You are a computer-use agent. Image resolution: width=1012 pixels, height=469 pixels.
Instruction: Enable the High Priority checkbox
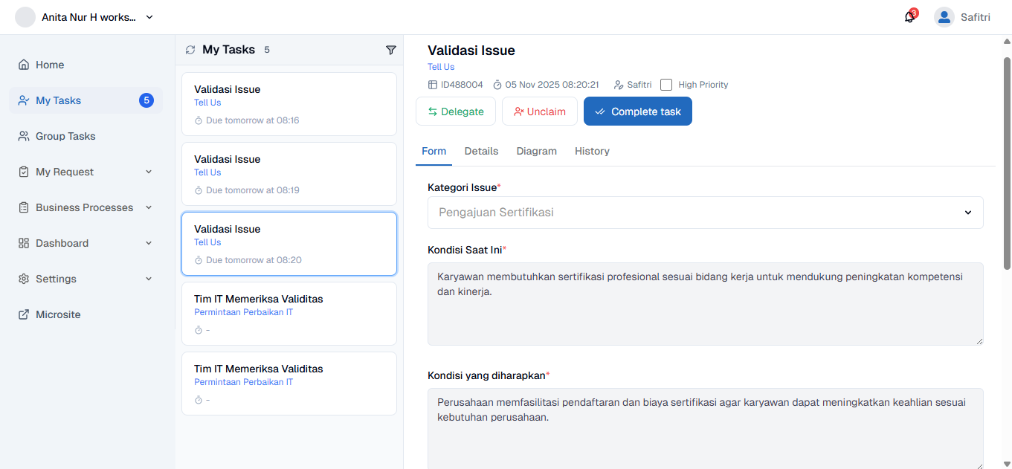click(666, 85)
